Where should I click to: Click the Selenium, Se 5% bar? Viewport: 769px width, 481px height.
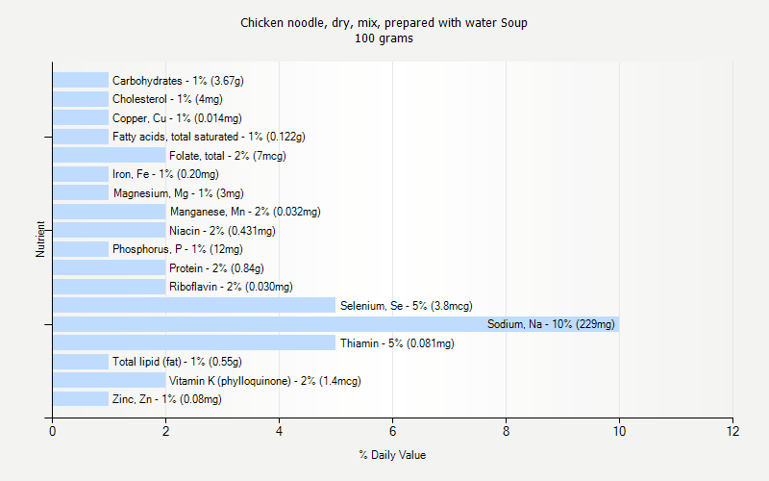[x=194, y=306]
